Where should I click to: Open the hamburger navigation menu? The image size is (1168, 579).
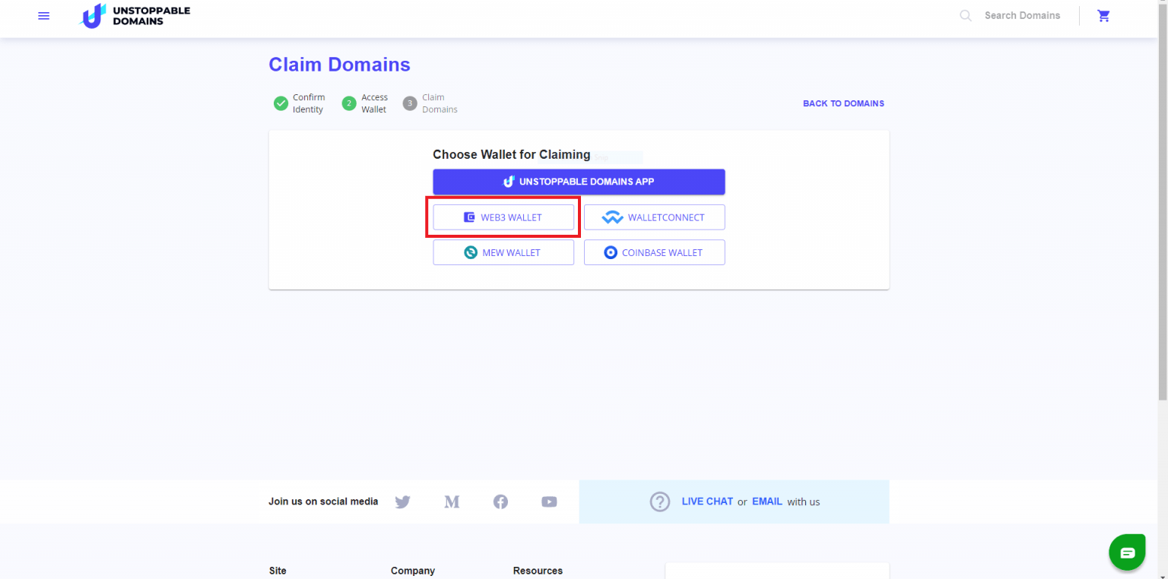43,16
